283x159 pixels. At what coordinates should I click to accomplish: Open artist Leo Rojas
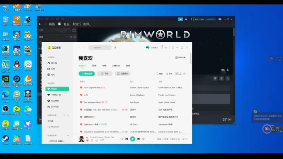point(135,102)
